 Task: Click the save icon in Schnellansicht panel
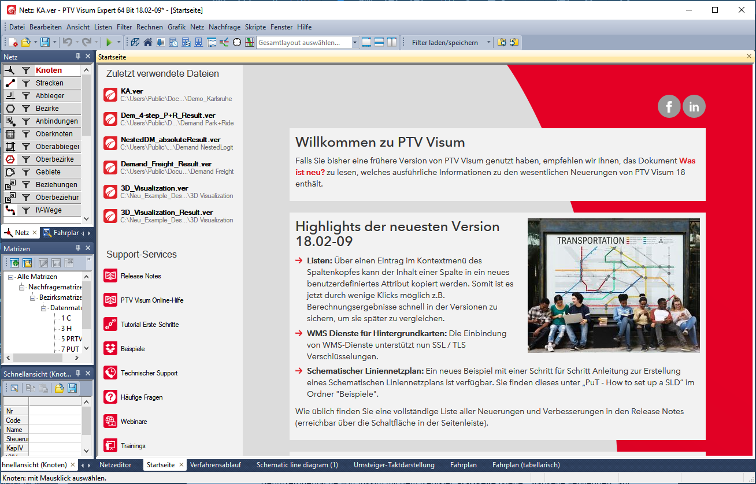tap(72, 388)
